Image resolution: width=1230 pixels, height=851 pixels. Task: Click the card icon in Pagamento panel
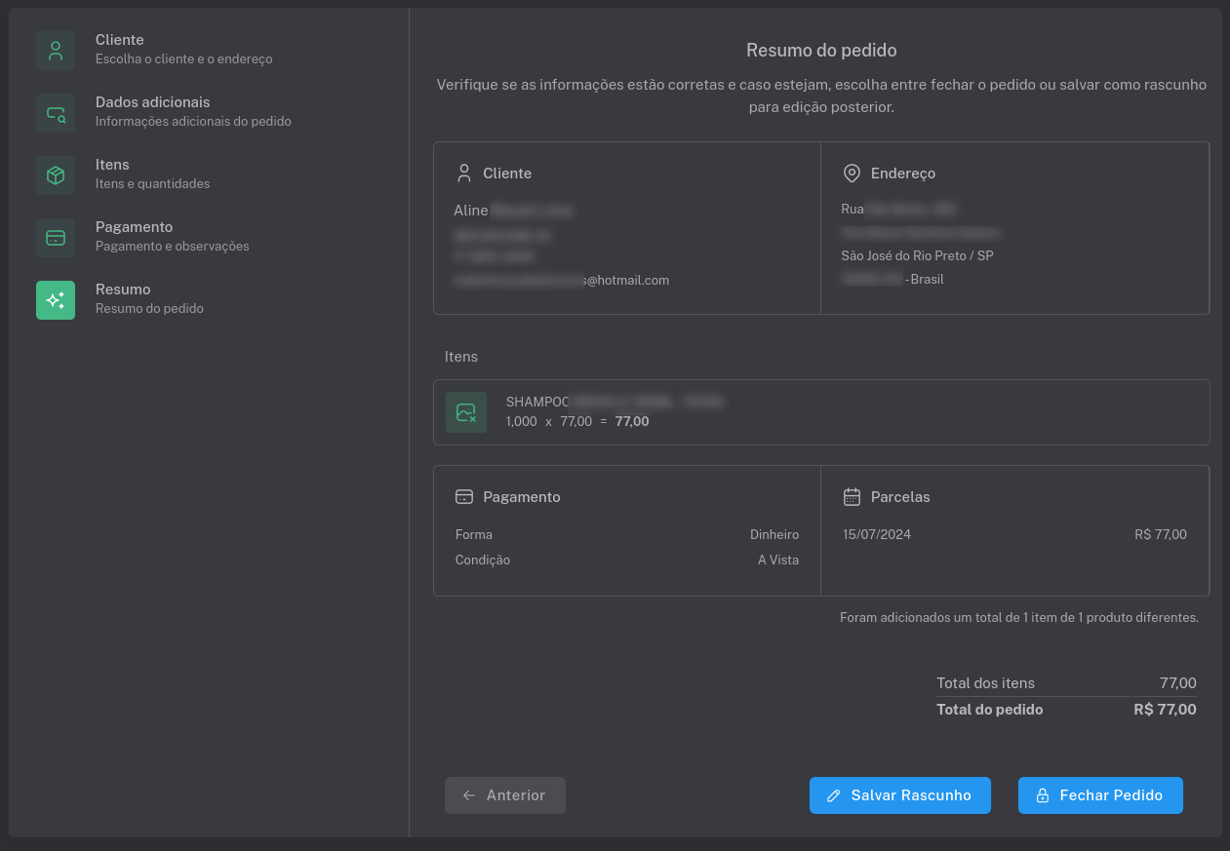click(x=464, y=497)
